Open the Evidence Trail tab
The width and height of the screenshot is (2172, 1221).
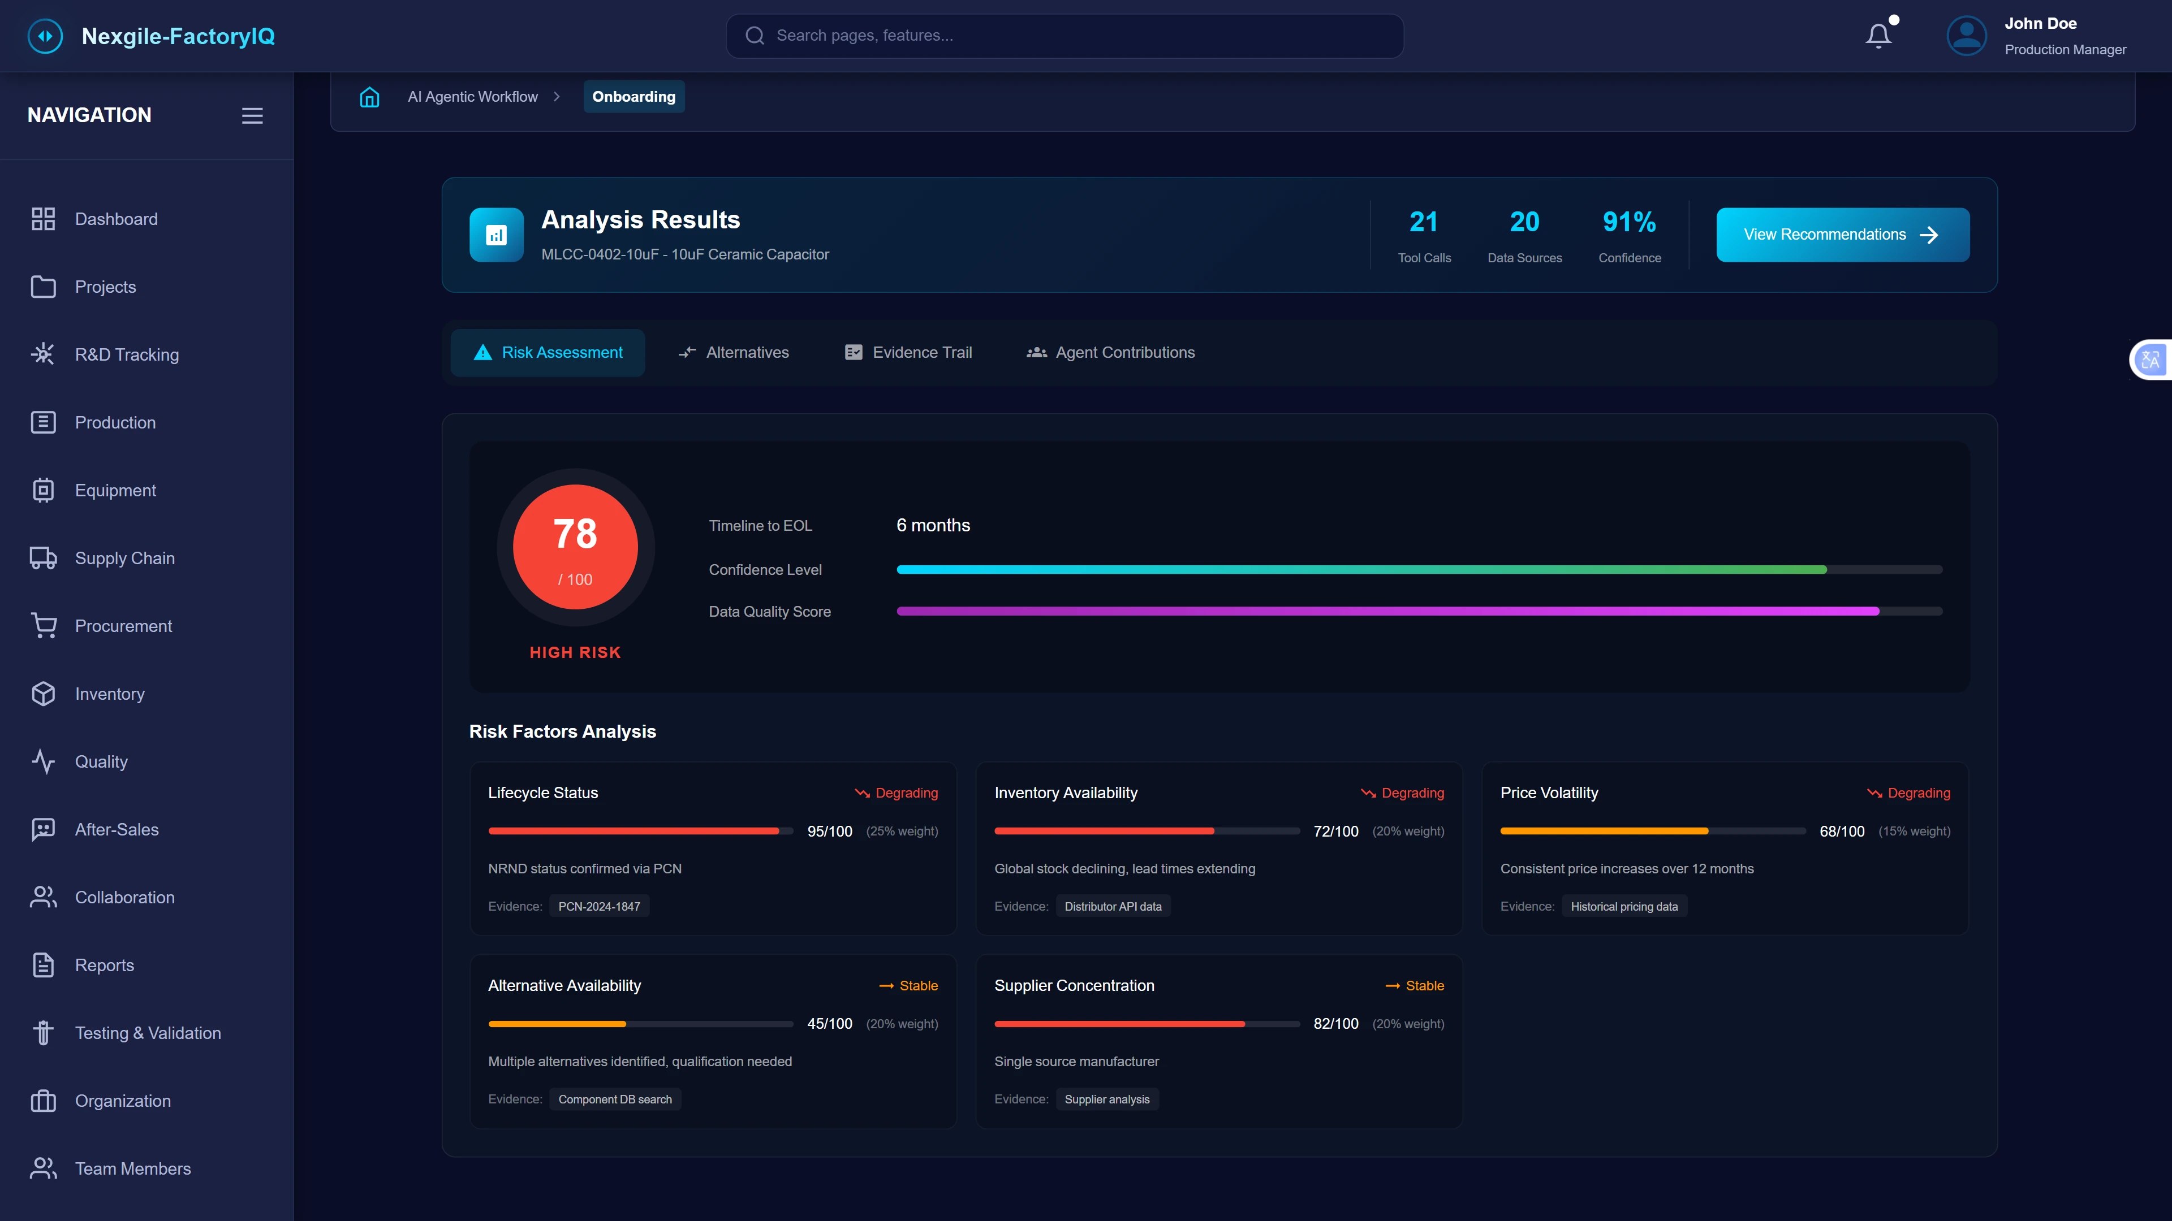click(x=908, y=352)
